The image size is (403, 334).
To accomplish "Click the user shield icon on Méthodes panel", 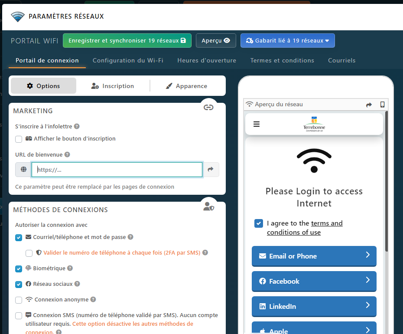I will pyautogui.click(x=208, y=206).
